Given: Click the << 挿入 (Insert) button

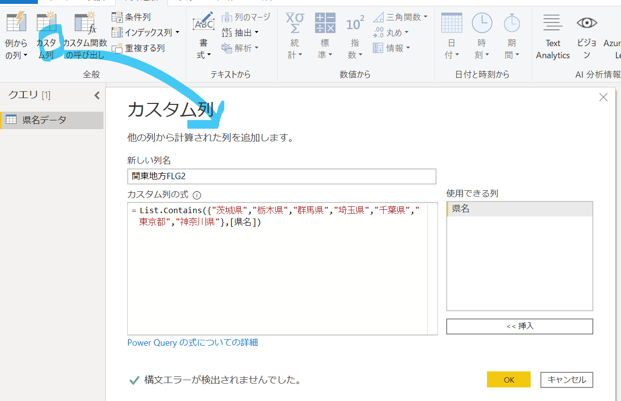Looking at the screenshot, I should click(x=520, y=326).
